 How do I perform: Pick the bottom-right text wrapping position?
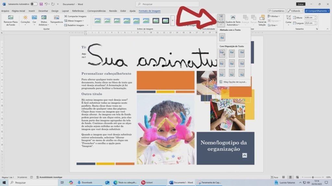click(242, 73)
